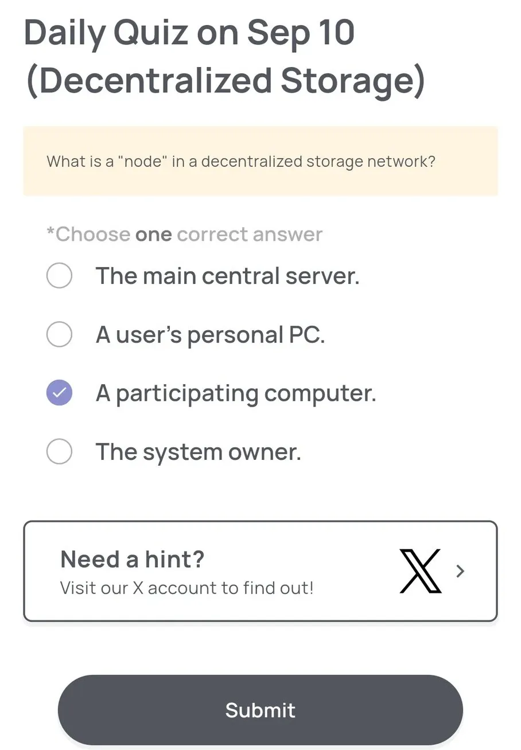Click the selected "A participating computer." radio
This screenshot has height=750, width=521.
[x=59, y=393]
